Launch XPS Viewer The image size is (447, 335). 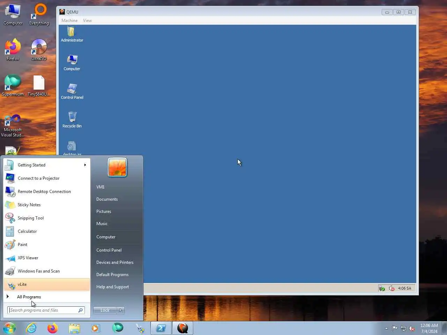[47, 258]
